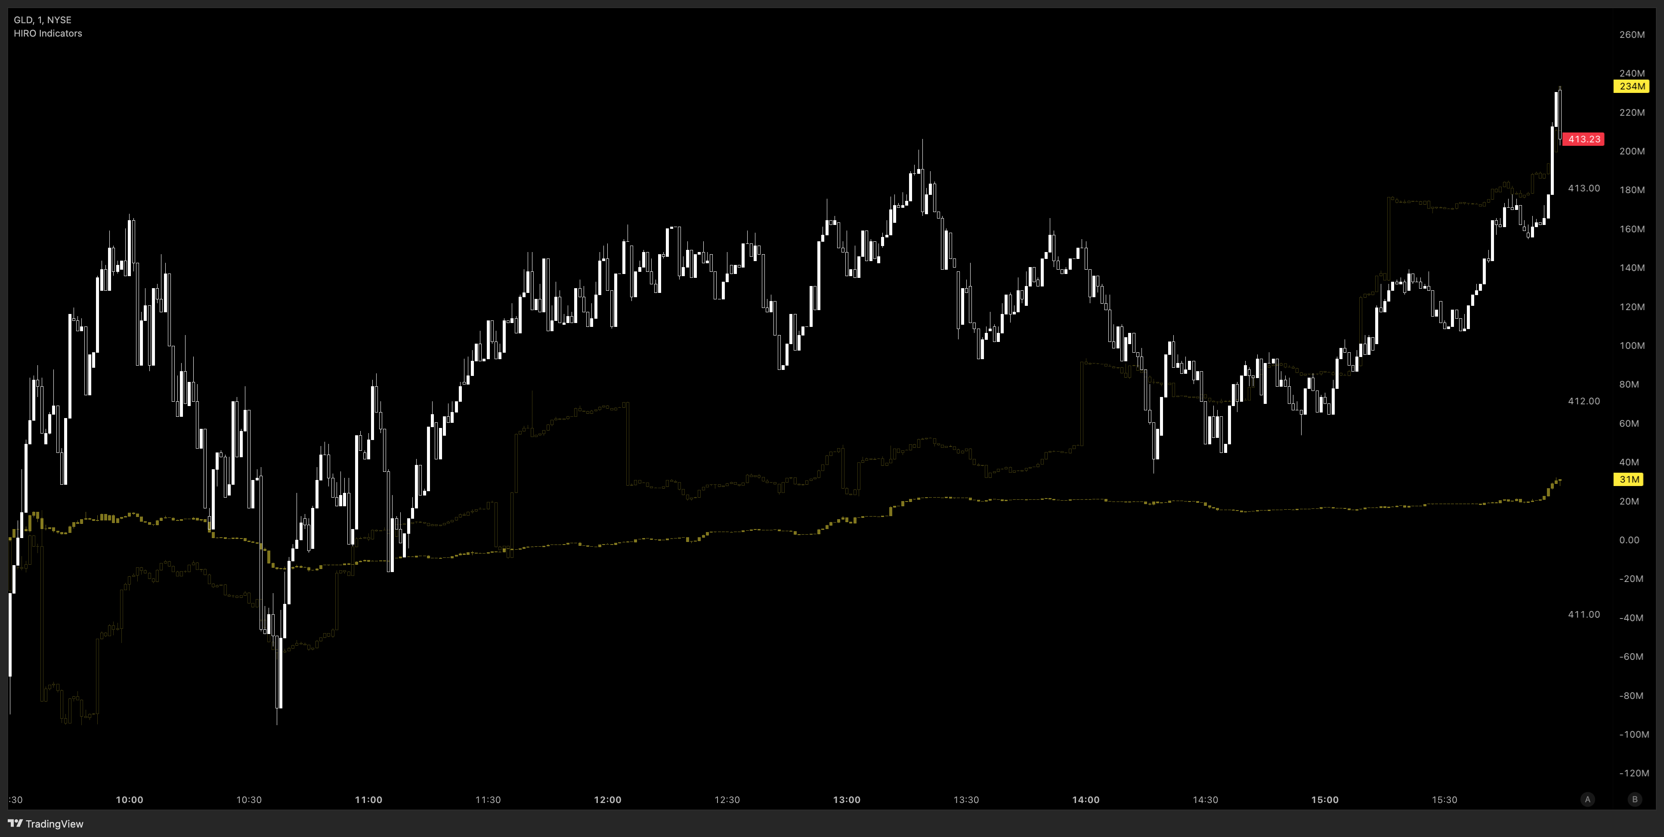
Task: Click the -120M indicator scale label
Action: [x=1633, y=773]
